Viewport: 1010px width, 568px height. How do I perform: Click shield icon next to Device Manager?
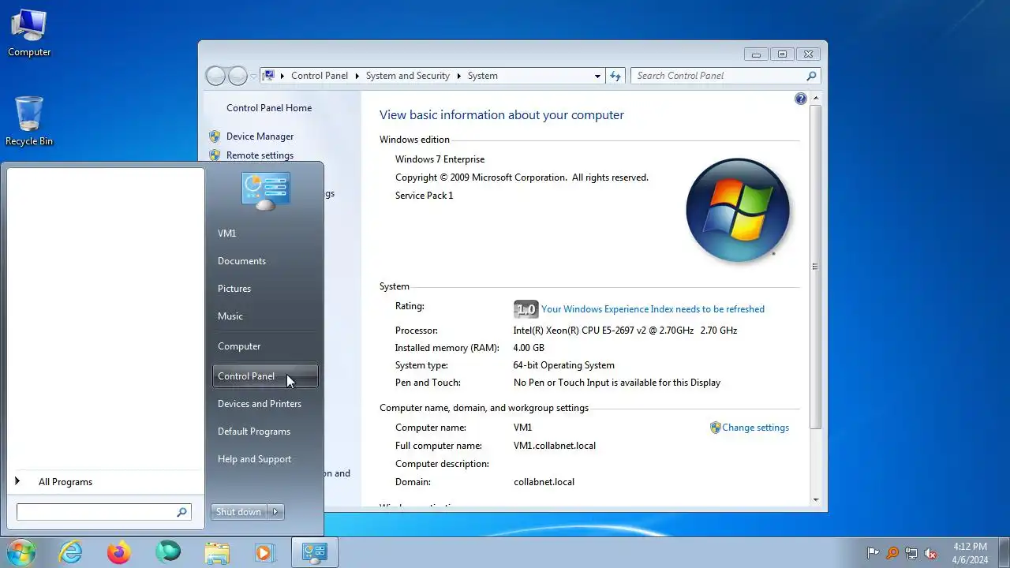click(x=215, y=136)
